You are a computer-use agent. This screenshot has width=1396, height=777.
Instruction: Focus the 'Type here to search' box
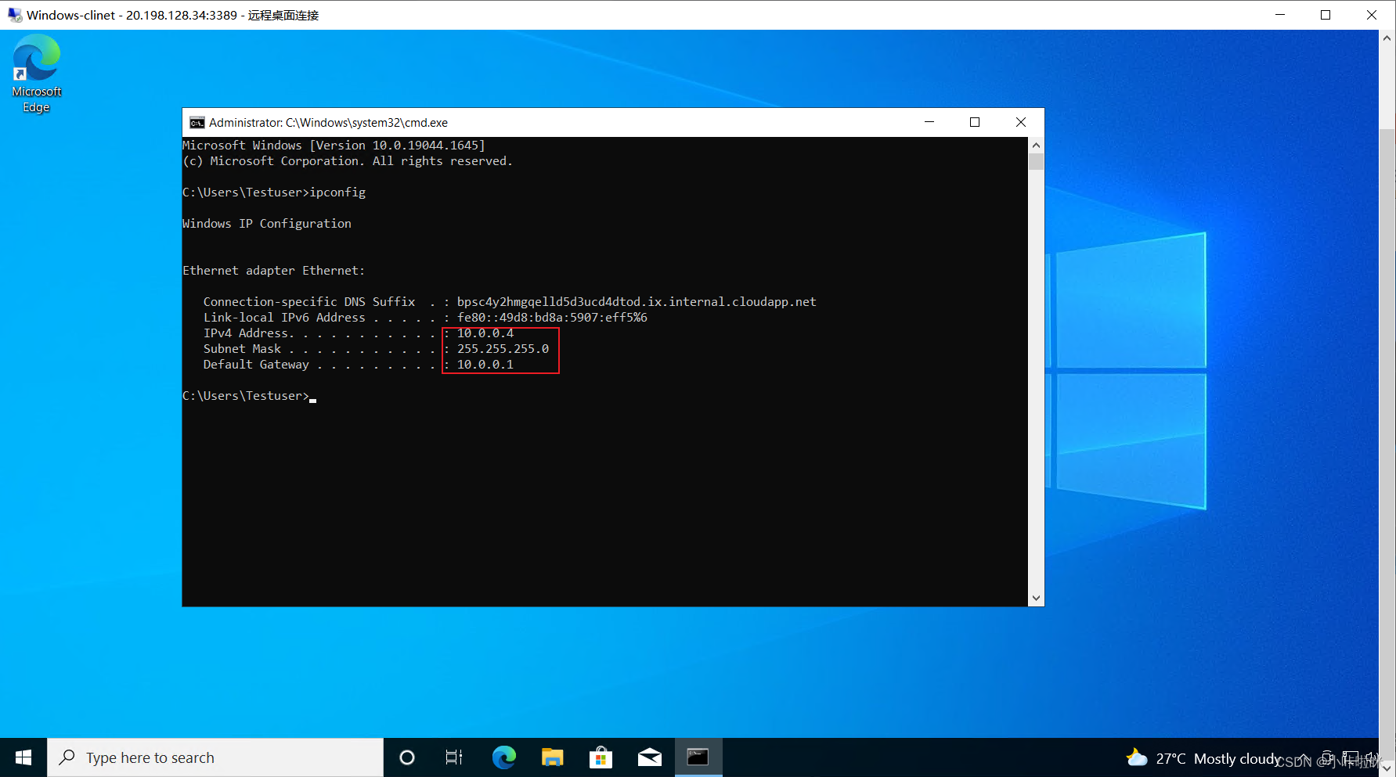point(215,757)
